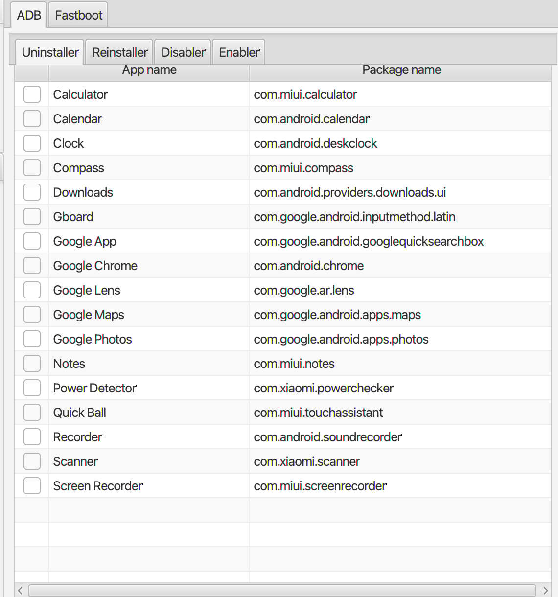The height and width of the screenshot is (597, 558).
Task: Select the Power Detector checkbox
Action: coord(32,388)
